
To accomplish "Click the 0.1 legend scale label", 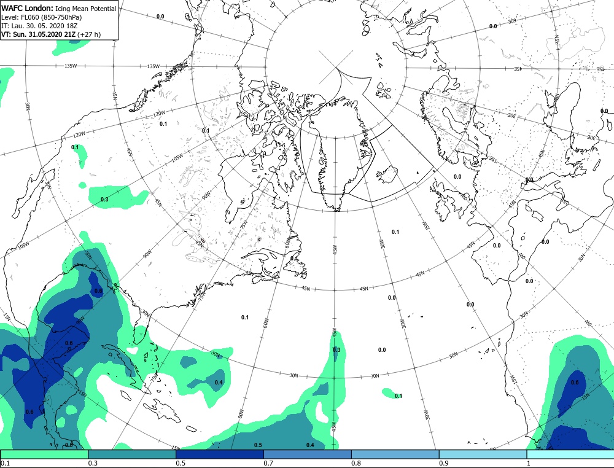I will coord(5,463).
